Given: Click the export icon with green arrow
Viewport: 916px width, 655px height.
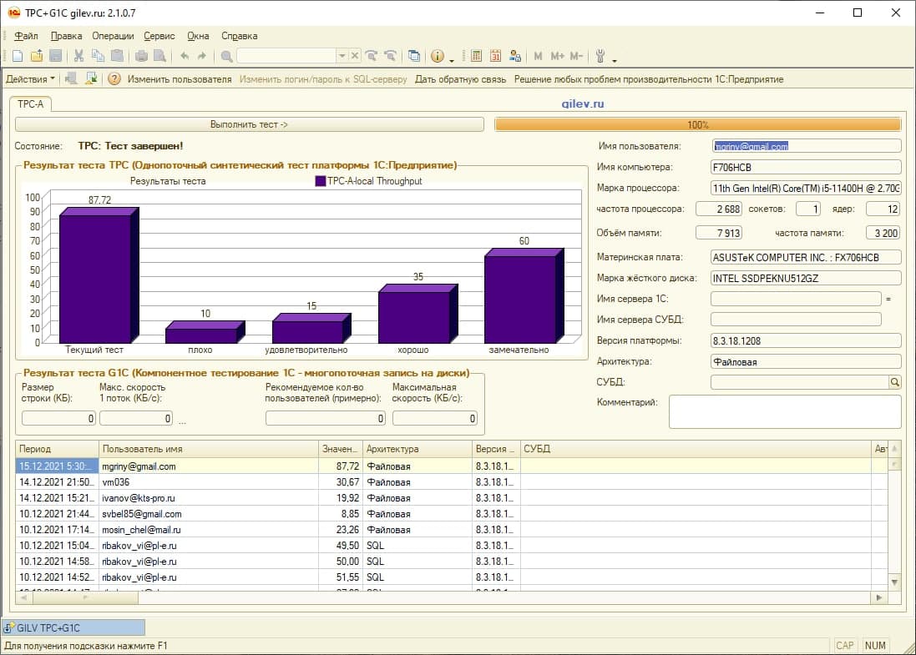Looking at the screenshot, I should (91, 78).
